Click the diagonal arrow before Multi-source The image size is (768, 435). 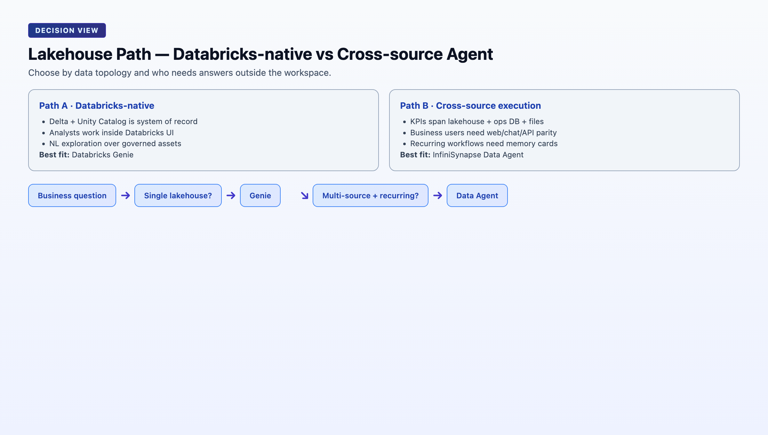click(305, 195)
